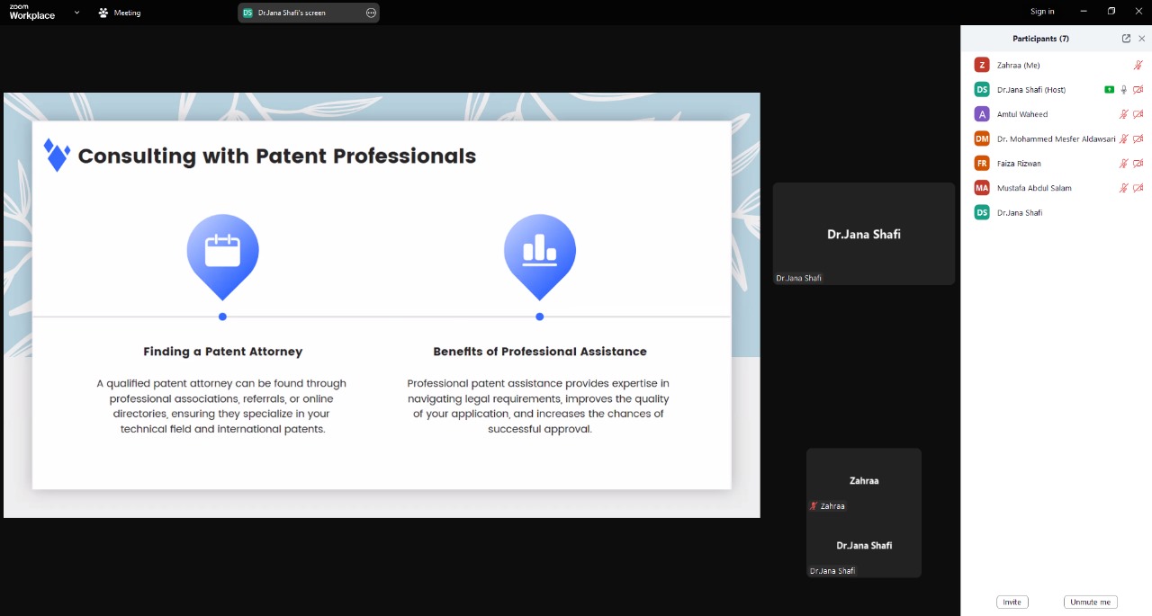Select Dr.Jana Shafi's screen label
Viewport: 1152px width, 616px height.
tap(292, 13)
